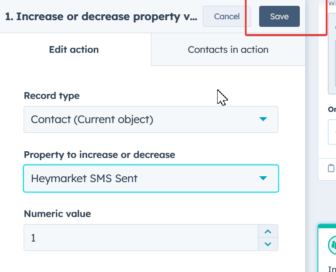Click the green contacts icon on workflow card
The width and height of the screenshot is (336, 272).
333,244
